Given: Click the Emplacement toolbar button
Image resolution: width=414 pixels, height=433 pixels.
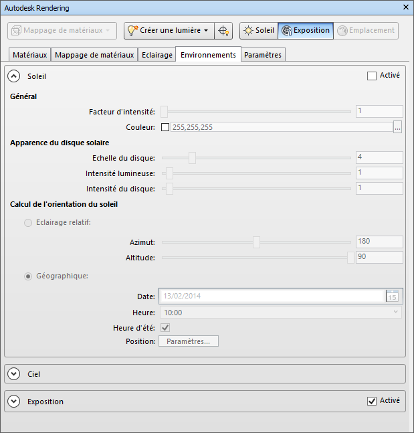Looking at the screenshot, I should pyautogui.click(x=366, y=31).
